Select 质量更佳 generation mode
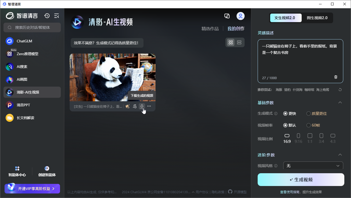Image resolution: width=351 pixels, height=198 pixels. (x=316, y=113)
